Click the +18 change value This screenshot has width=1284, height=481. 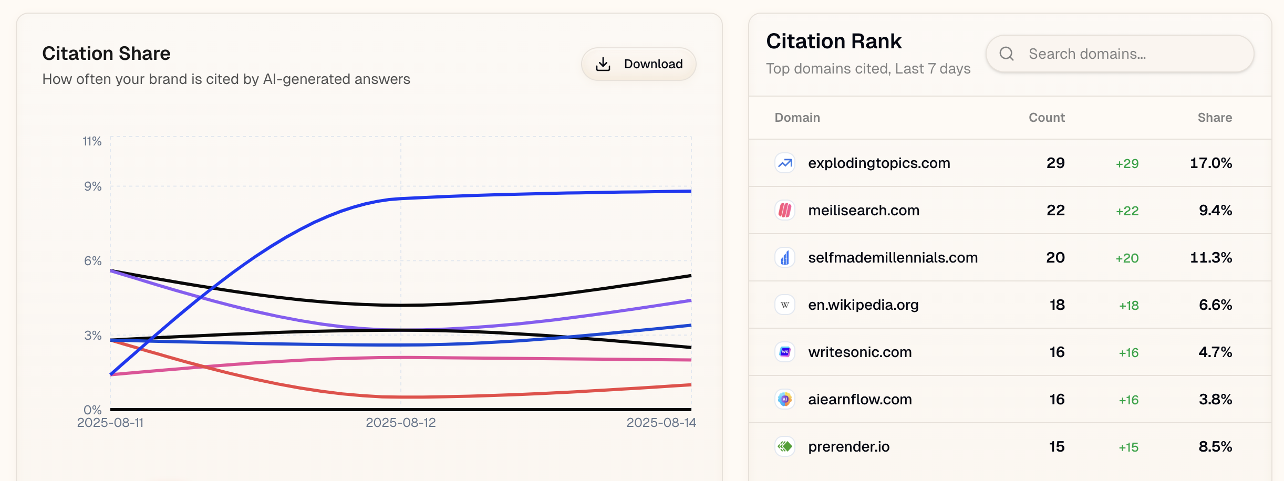pos(1128,306)
